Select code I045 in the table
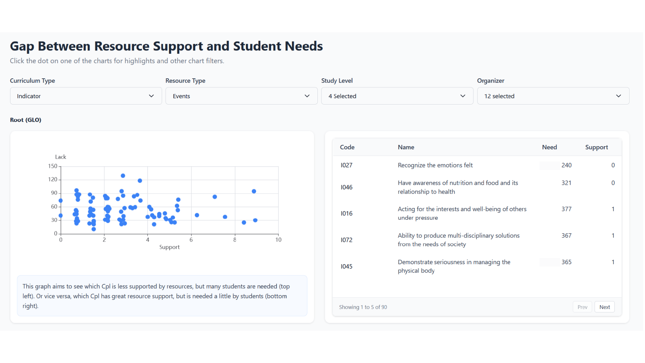 (346, 267)
